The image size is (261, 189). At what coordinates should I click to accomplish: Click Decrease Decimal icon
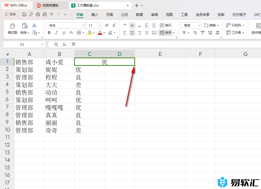click(x=217, y=33)
